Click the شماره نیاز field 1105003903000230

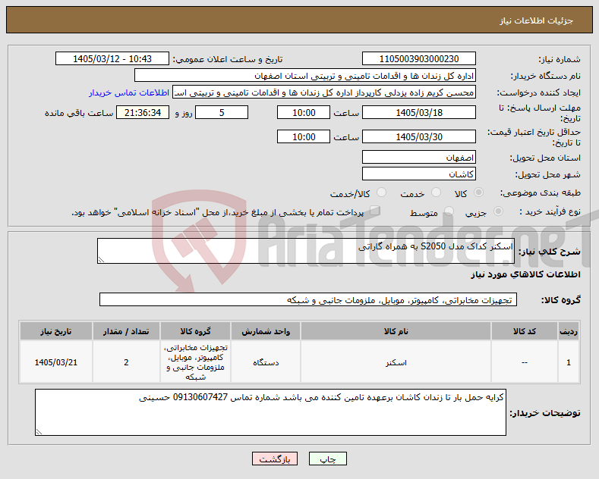(418, 58)
